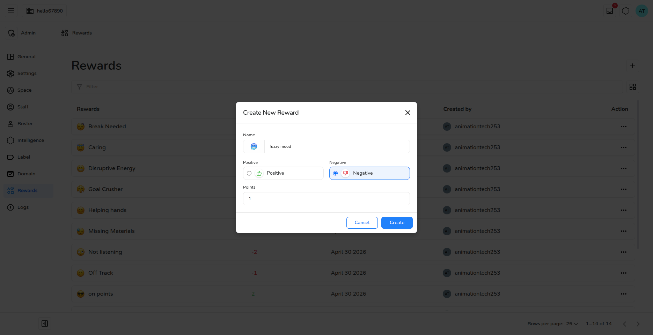Click the Rewards breadcrumb link
Viewport: 653px width, 335px height.
[x=82, y=33]
